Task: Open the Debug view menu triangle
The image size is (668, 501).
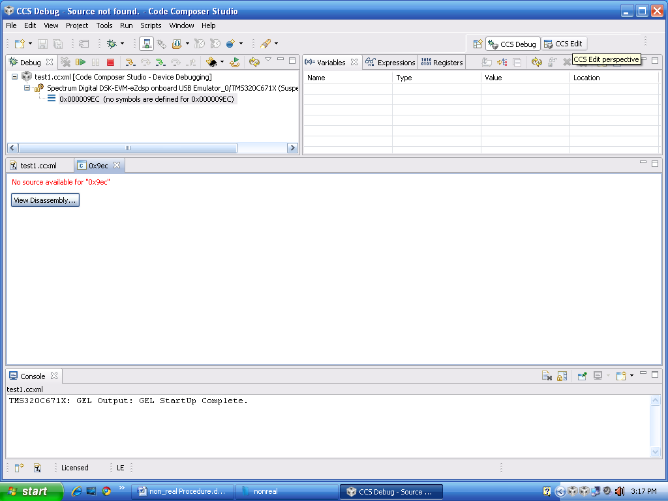Action: click(x=268, y=59)
